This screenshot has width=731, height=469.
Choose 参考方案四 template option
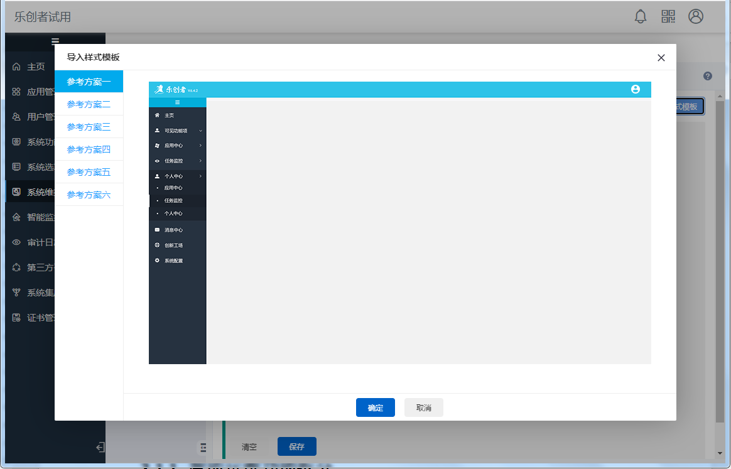(89, 149)
